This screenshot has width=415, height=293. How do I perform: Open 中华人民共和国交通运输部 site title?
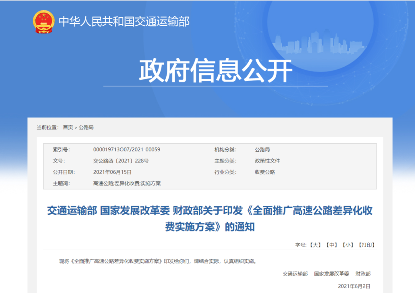124,22
